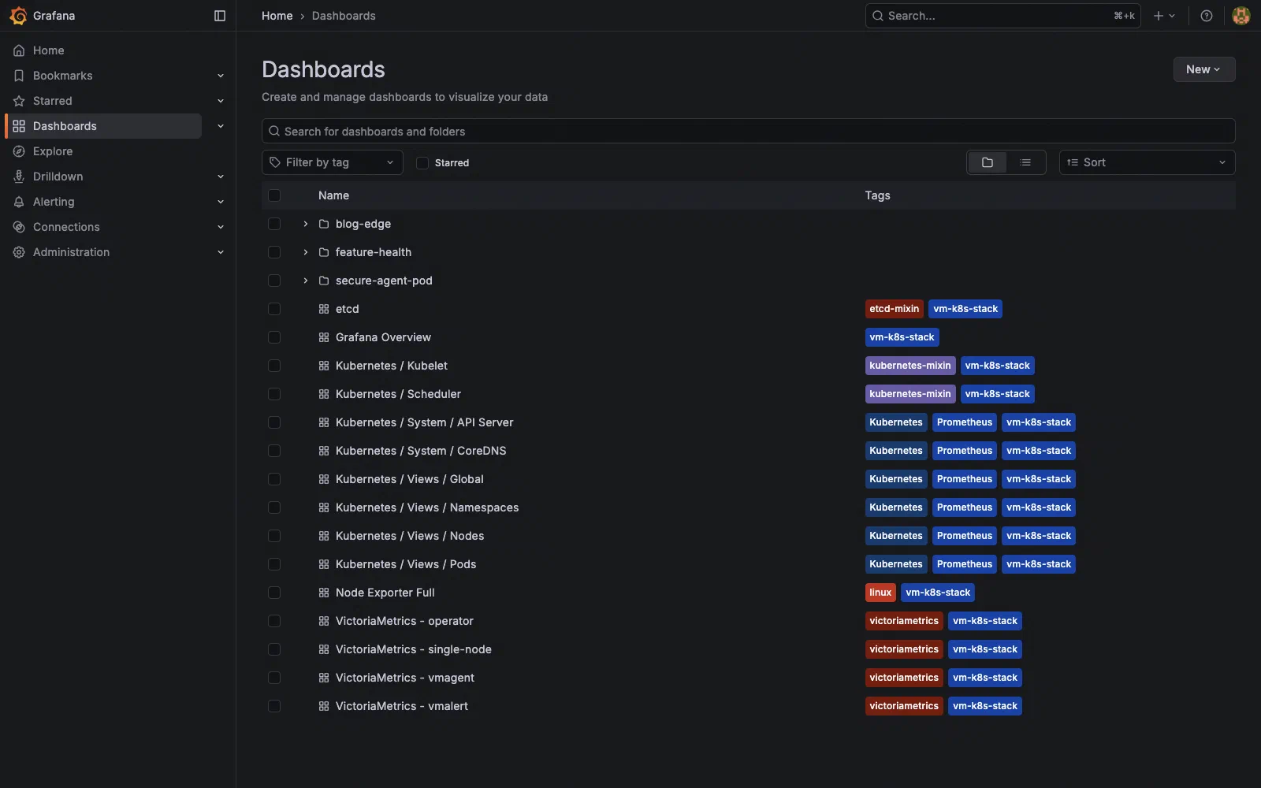Click the Alerting bell icon

click(x=19, y=202)
